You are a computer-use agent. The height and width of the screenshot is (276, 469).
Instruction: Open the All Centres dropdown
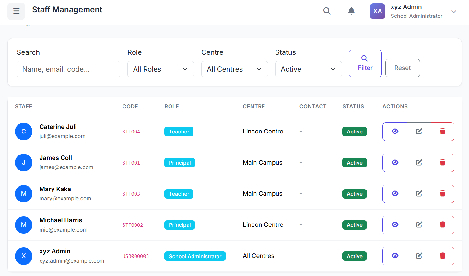click(x=234, y=69)
